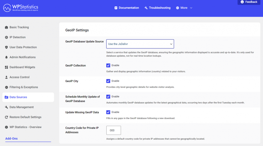Screen dimensions: 263x146
Task: Open the More menu
Action: coord(184,8)
